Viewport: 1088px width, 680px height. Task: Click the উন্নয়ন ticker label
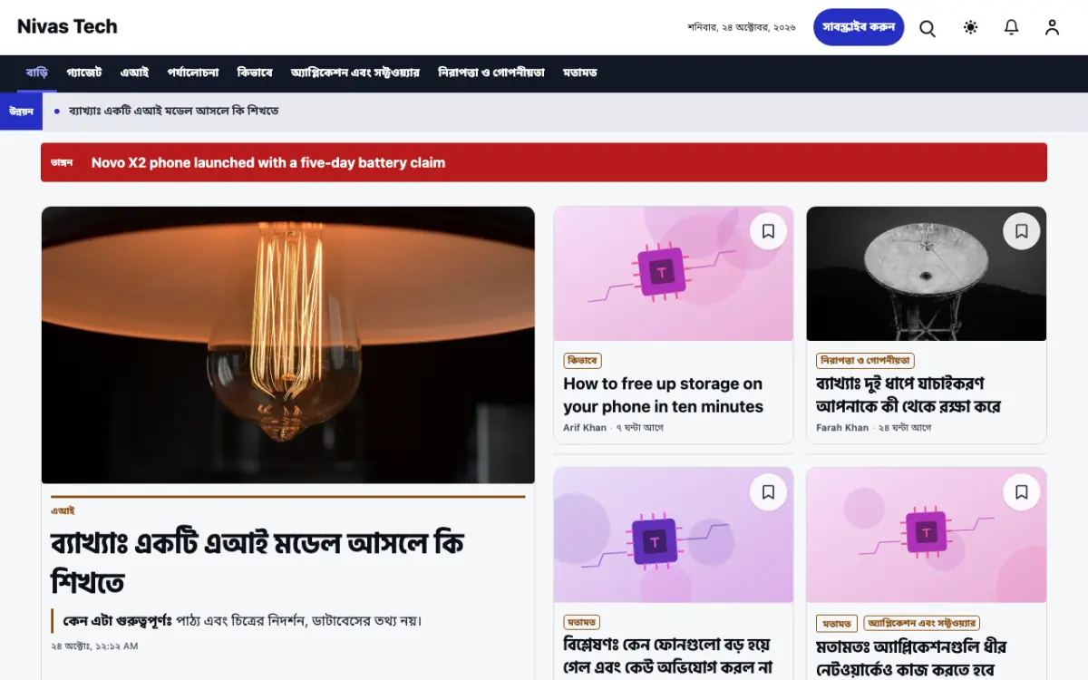click(22, 111)
